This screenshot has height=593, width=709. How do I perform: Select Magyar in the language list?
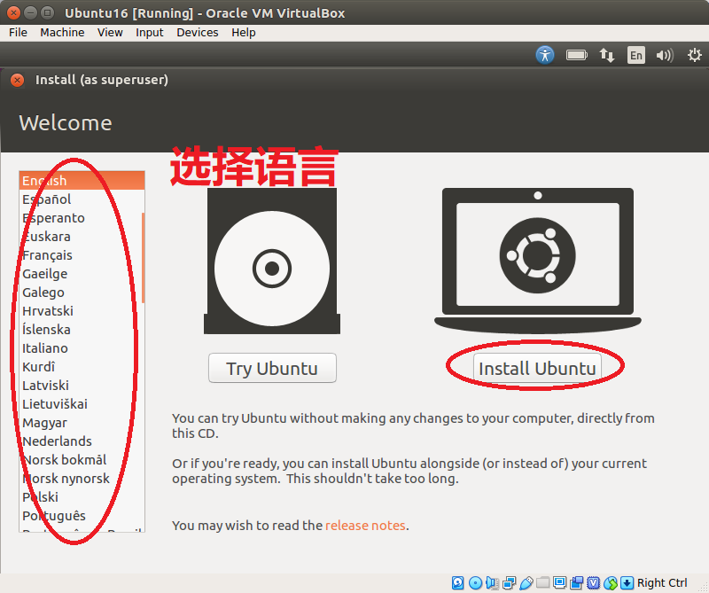coord(81,423)
